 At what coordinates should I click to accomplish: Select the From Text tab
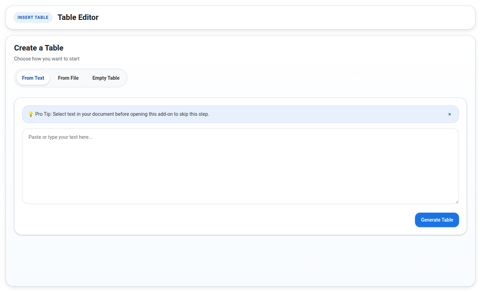pyautogui.click(x=33, y=78)
